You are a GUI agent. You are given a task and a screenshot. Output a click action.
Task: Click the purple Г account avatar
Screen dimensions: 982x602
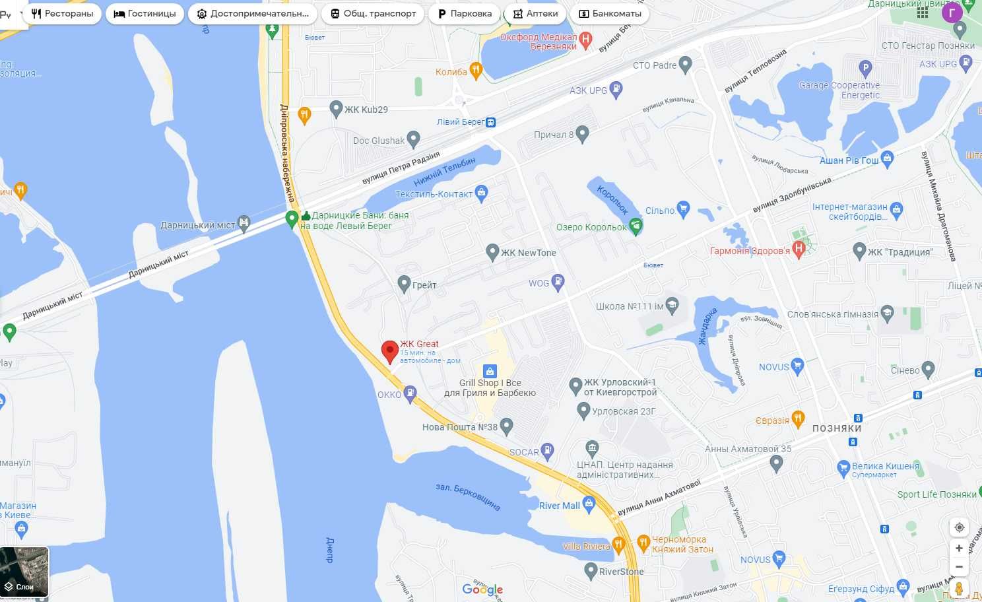coord(952,13)
